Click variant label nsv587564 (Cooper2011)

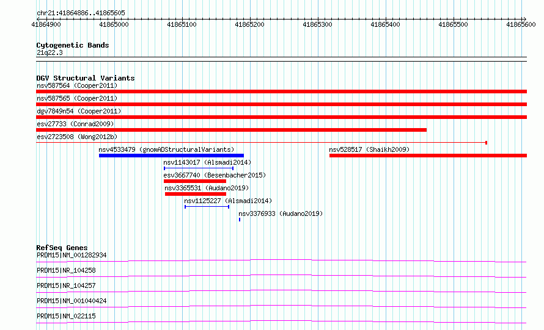coord(77,85)
